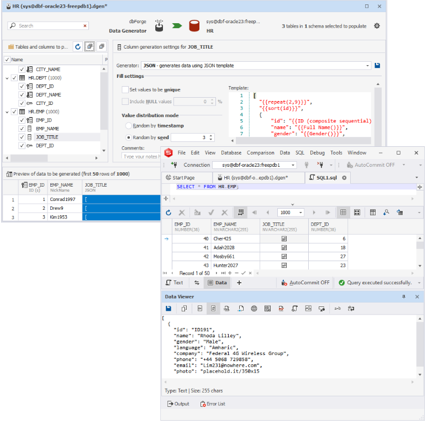The width and height of the screenshot is (427, 424).
Task: Add a new result tab with plus button
Action: pyautogui.click(x=239, y=283)
